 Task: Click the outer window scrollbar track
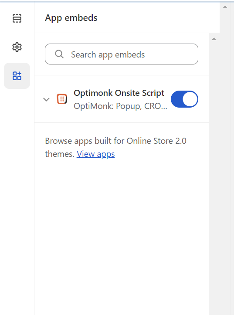pyautogui.click(x=227, y=161)
